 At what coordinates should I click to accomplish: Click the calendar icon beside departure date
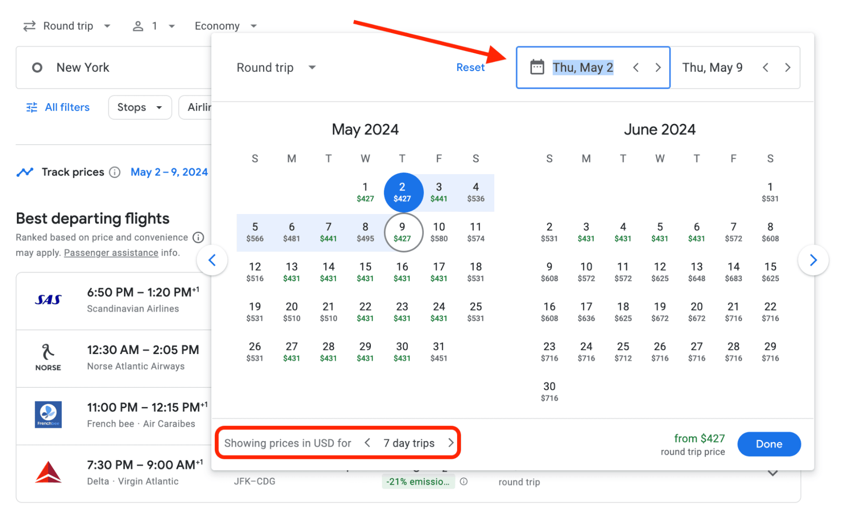[x=537, y=67]
